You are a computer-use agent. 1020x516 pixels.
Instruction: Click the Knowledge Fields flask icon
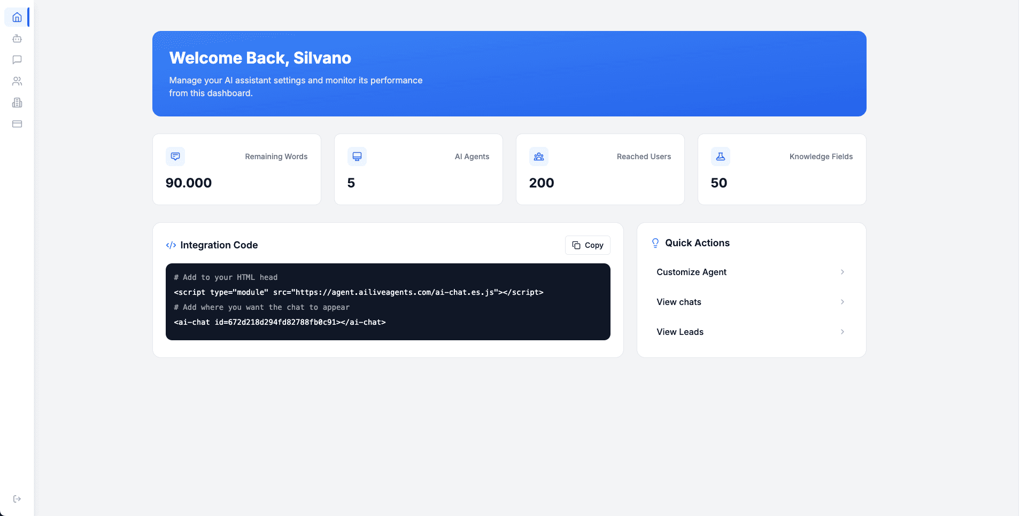click(x=721, y=157)
